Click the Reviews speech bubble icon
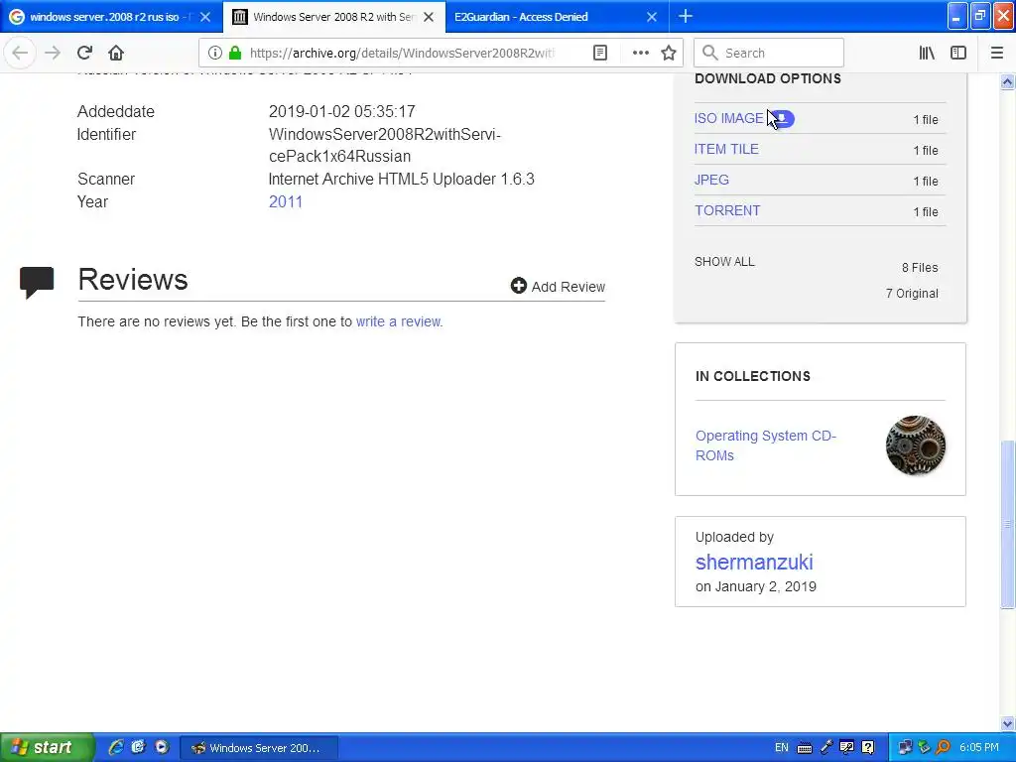The height and width of the screenshot is (762, 1016). click(x=37, y=282)
